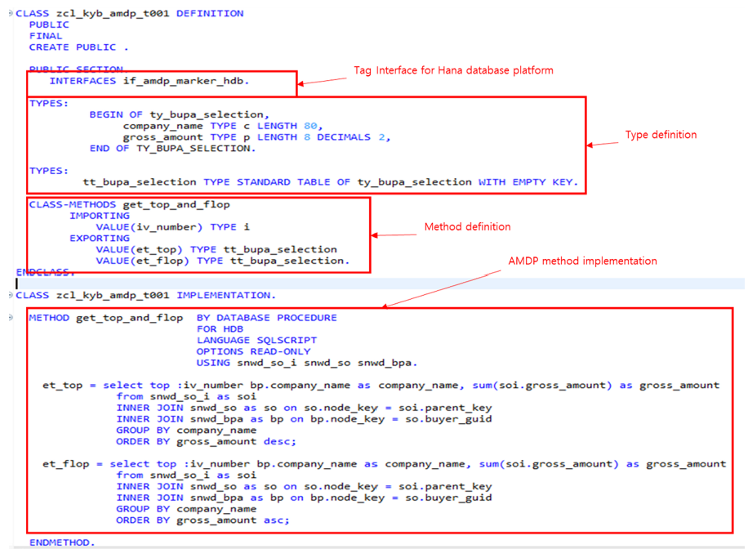
Task: Collapse the class IMPLEMENTATION fold marker
Action: [11, 295]
